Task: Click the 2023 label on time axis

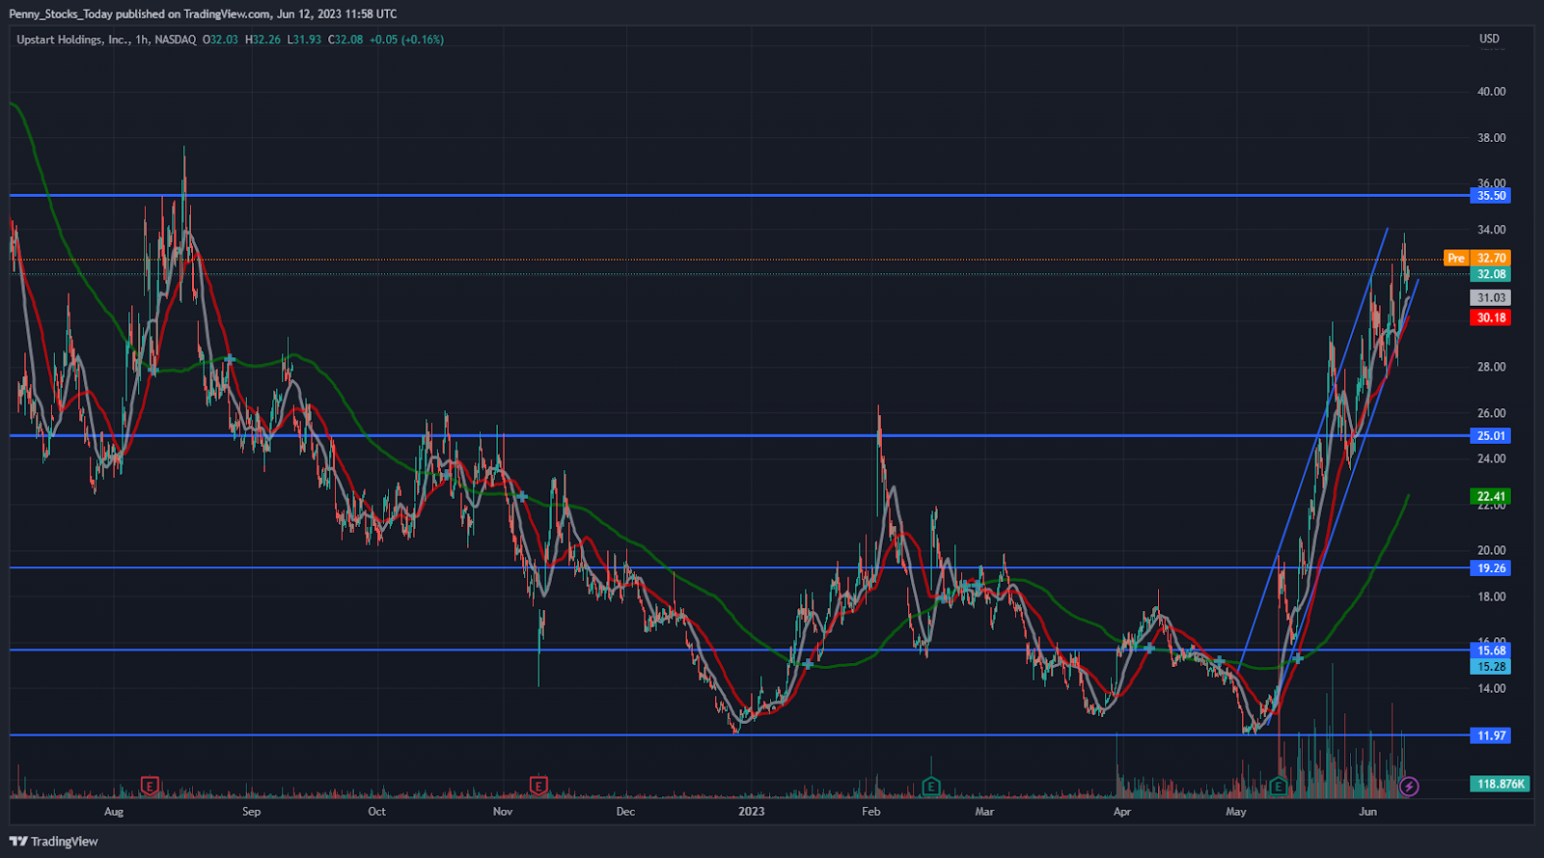Action: tap(751, 812)
